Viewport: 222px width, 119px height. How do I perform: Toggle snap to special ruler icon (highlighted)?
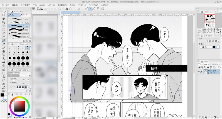tap(90, 9)
